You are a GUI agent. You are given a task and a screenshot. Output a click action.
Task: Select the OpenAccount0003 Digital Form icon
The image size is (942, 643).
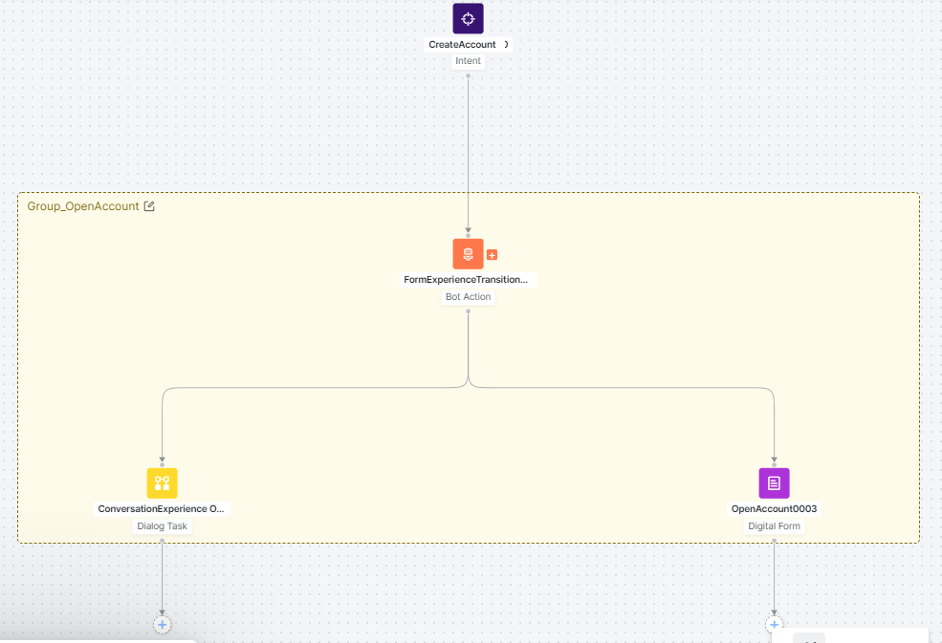(773, 482)
